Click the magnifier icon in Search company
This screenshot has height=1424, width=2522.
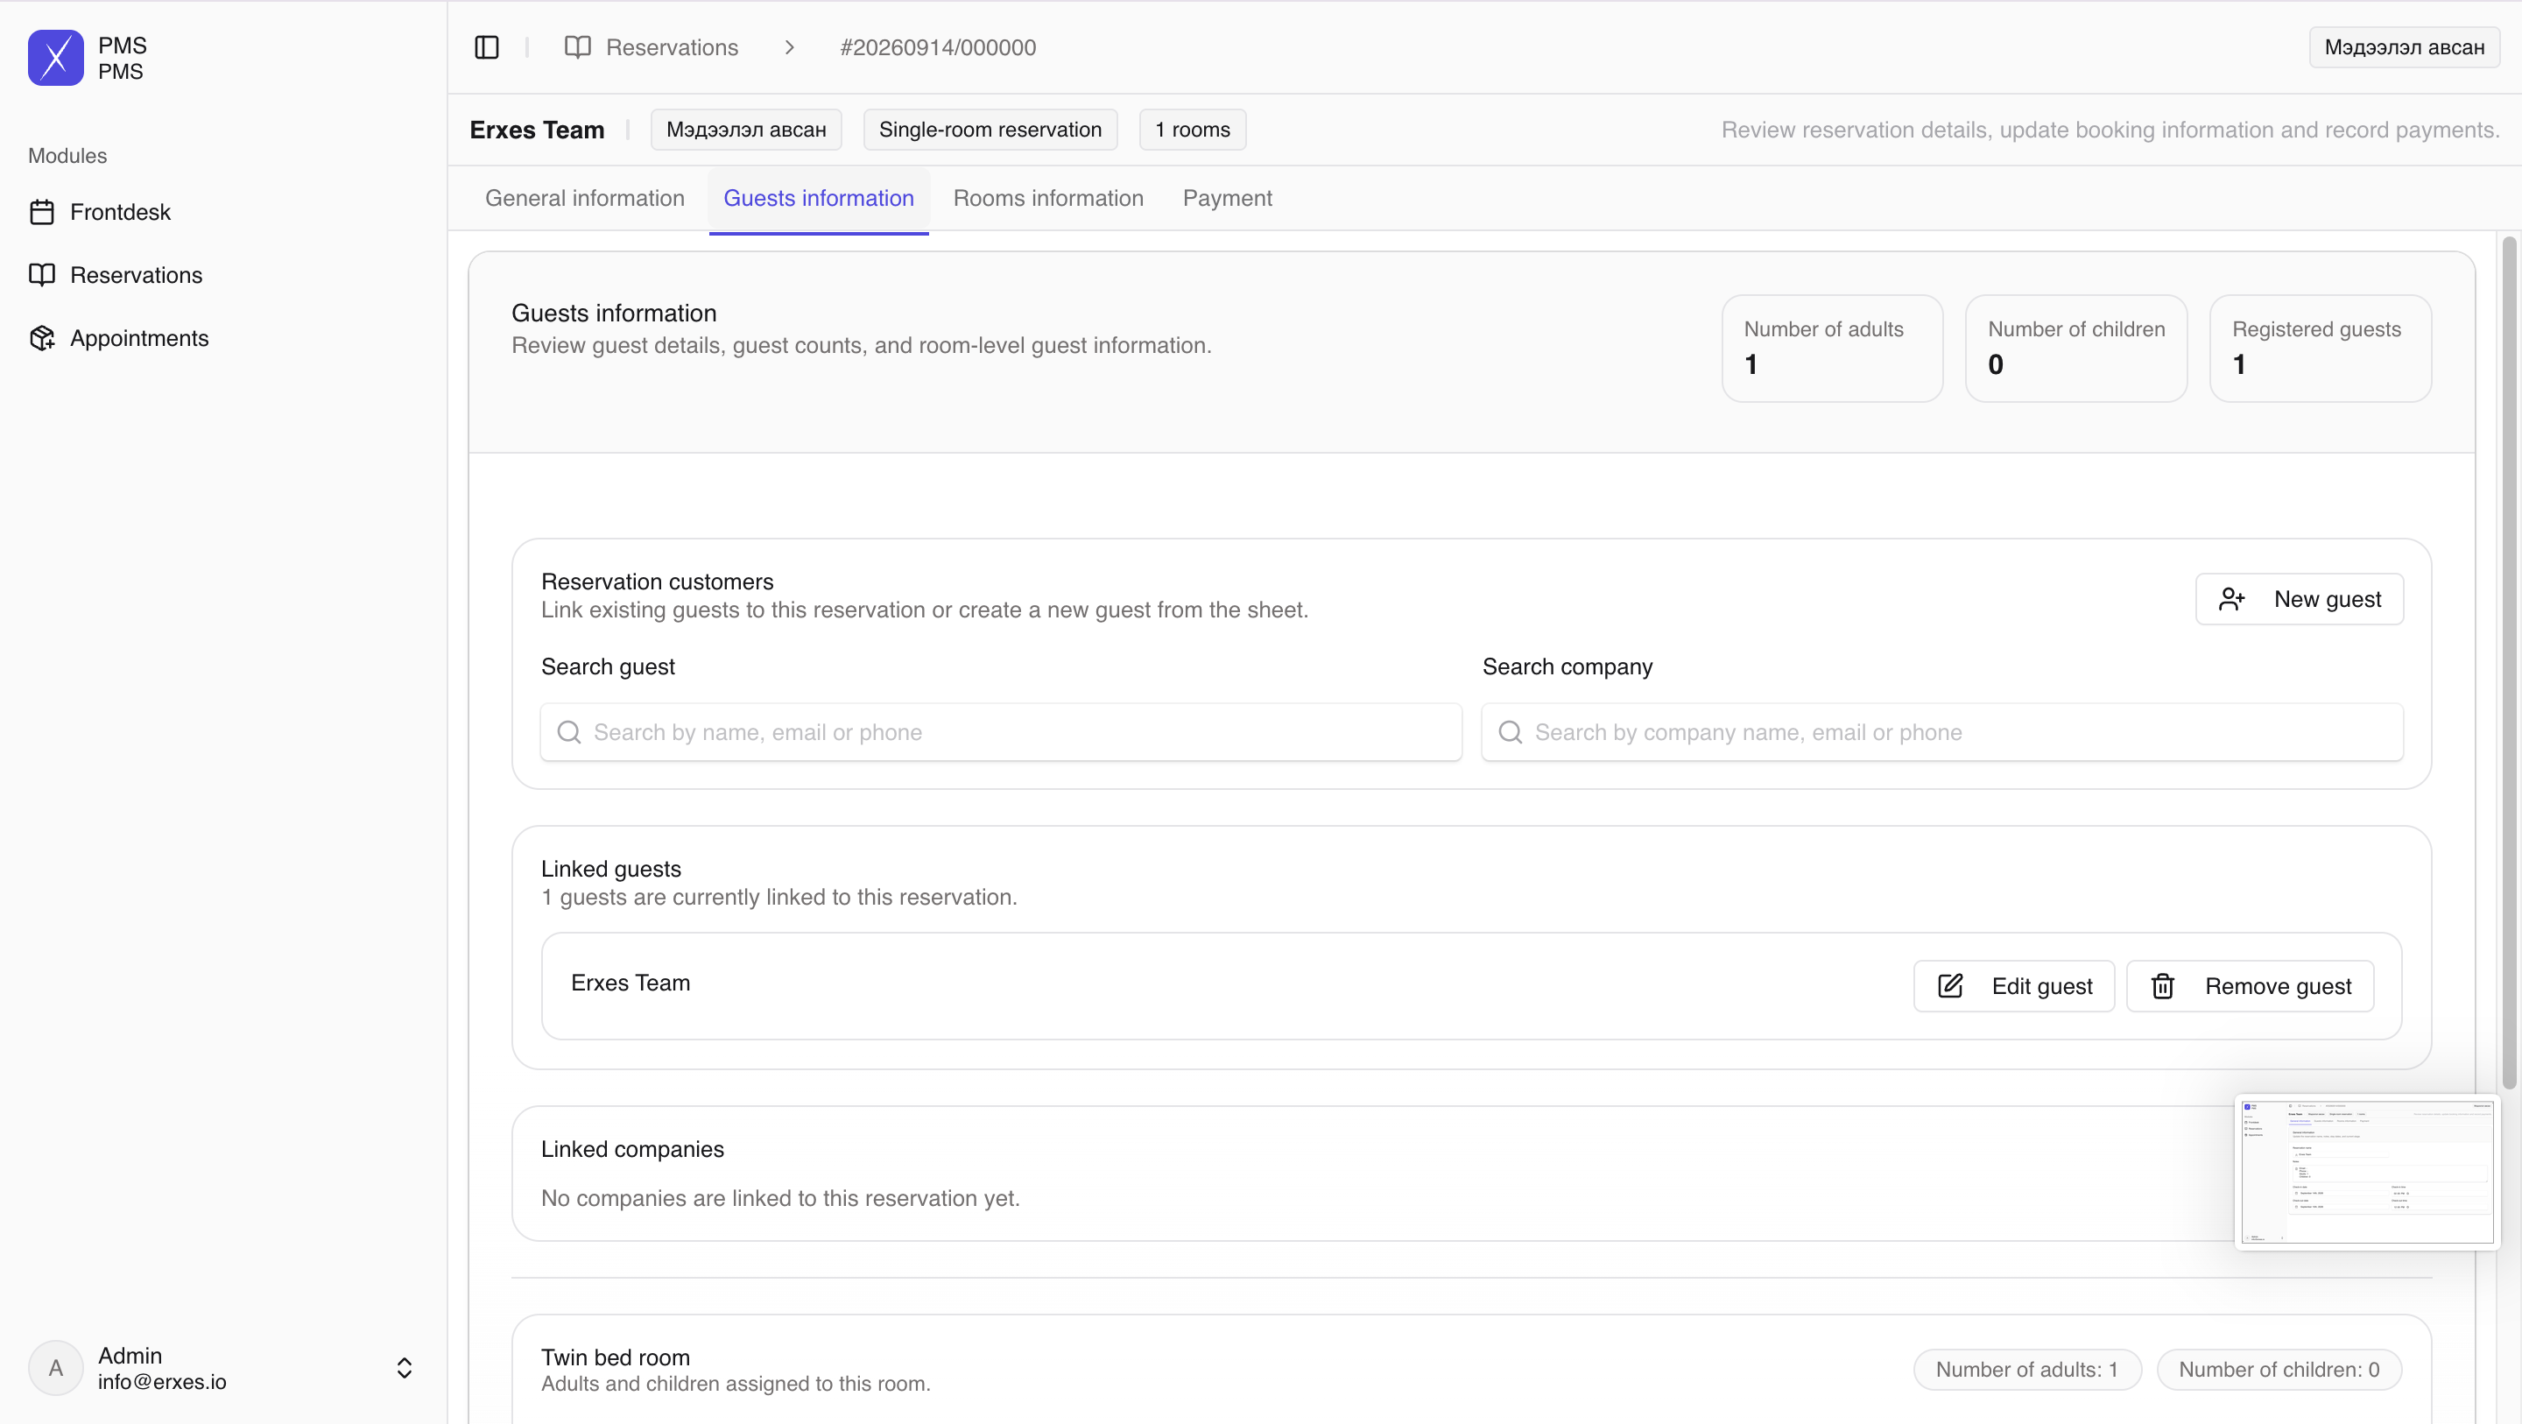click(1510, 731)
